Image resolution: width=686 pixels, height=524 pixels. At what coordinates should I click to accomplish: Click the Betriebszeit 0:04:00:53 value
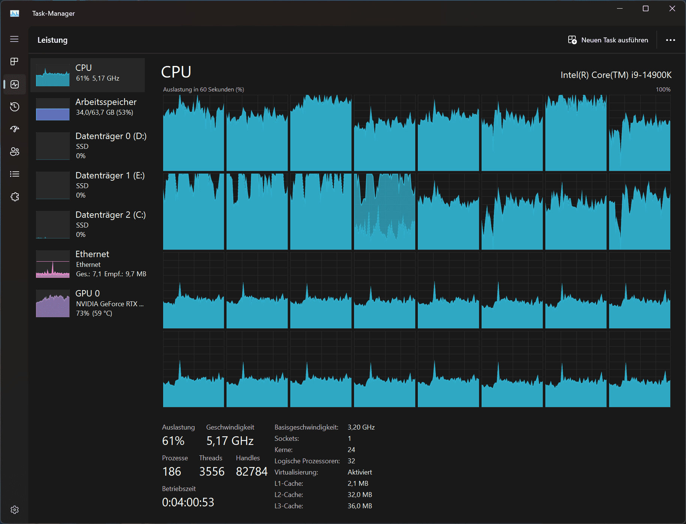click(x=188, y=502)
